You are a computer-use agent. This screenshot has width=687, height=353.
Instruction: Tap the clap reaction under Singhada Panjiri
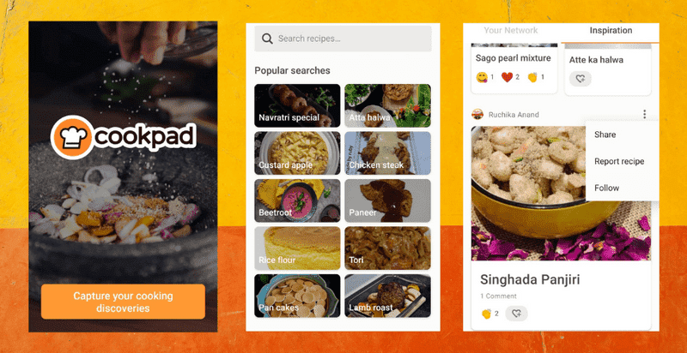point(486,314)
